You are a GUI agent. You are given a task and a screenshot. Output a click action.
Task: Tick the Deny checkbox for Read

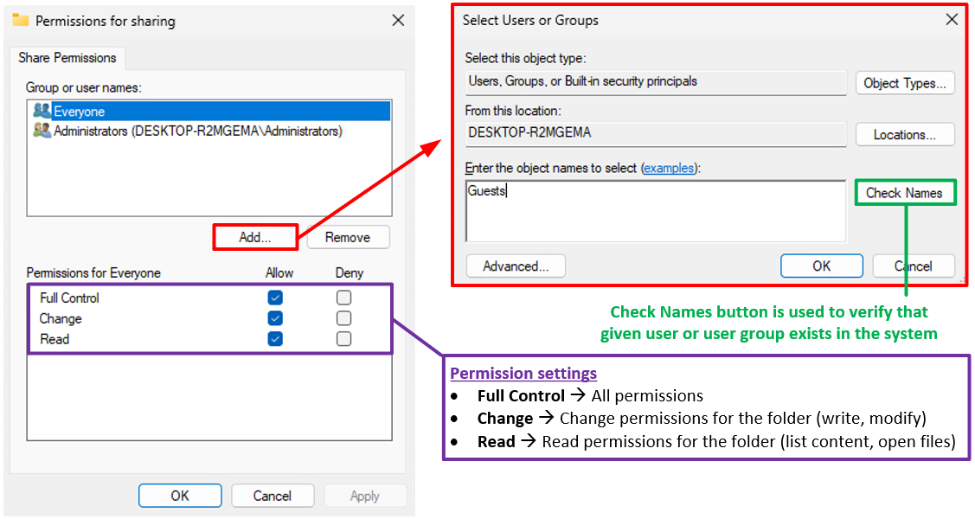(x=344, y=339)
